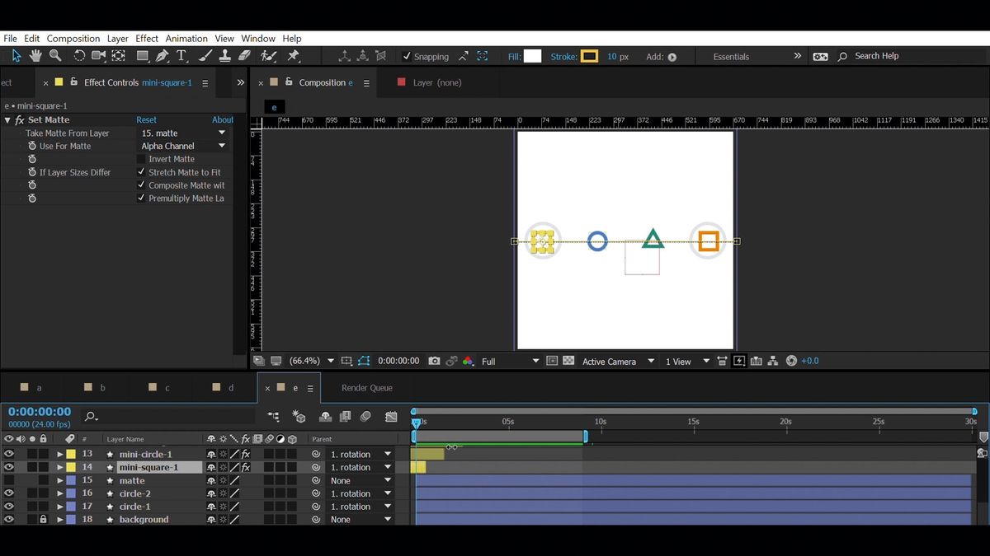
Task: Choose the Clone Stamp tool
Action: click(225, 55)
